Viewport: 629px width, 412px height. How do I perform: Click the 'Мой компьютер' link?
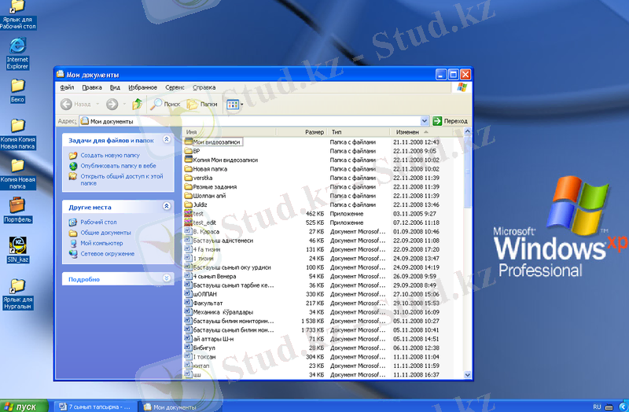pos(101,244)
